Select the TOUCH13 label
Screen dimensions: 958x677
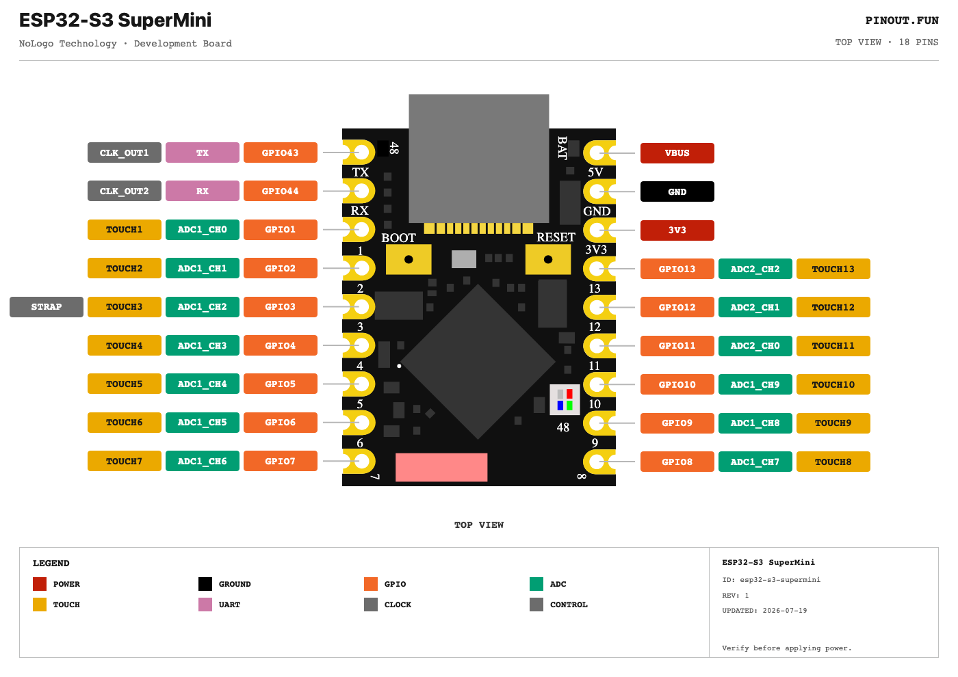[833, 269]
